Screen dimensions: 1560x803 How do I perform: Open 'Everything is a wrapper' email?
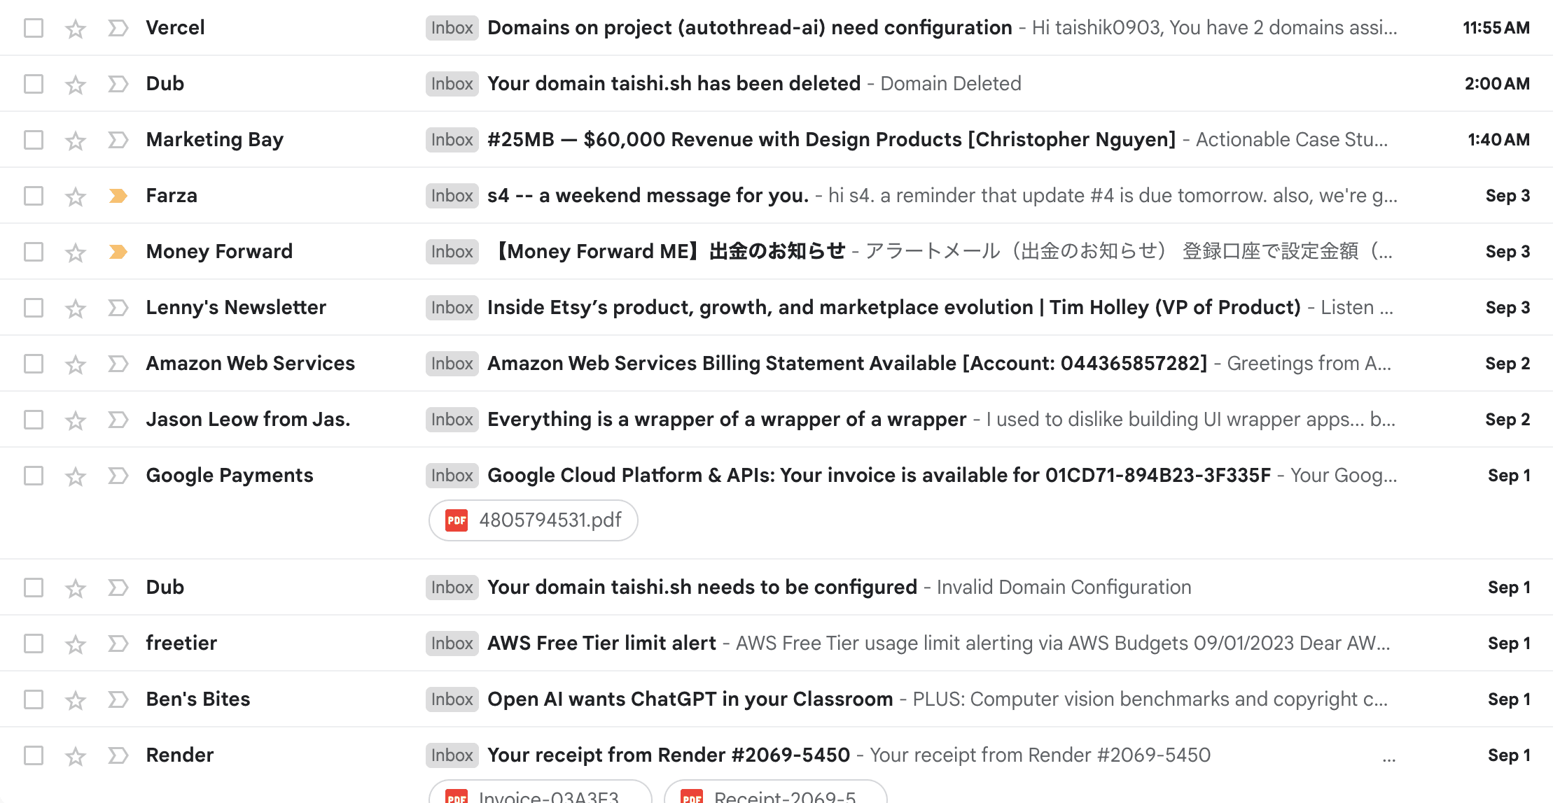click(x=727, y=420)
